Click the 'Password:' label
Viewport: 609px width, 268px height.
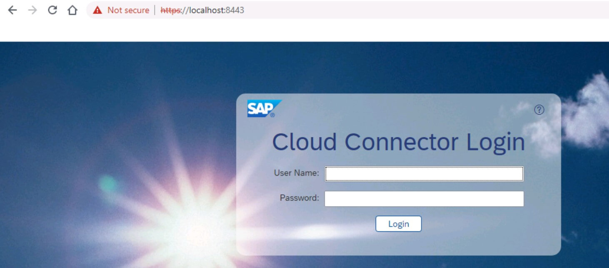pyautogui.click(x=300, y=198)
